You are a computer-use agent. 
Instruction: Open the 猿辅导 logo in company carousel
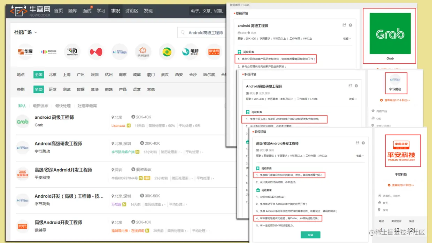click(214, 52)
